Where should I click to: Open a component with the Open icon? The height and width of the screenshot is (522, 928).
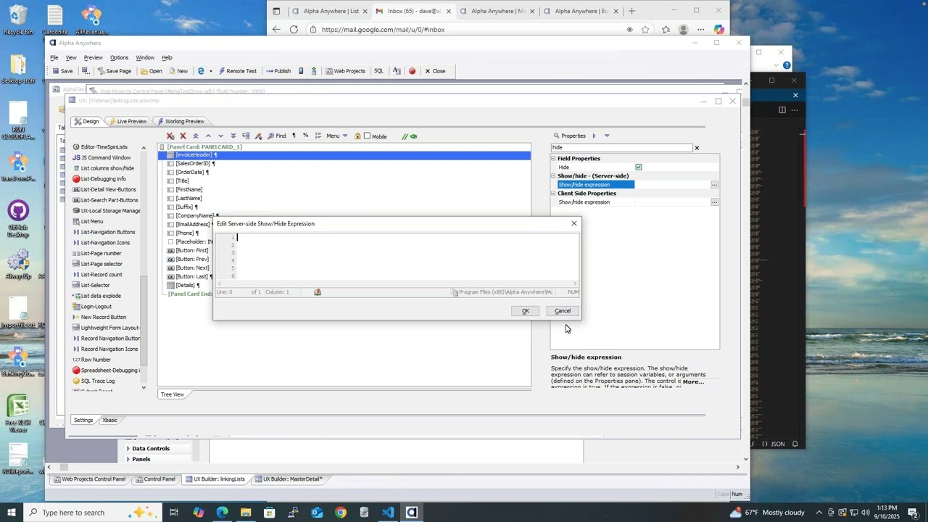click(x=152, y=71)
